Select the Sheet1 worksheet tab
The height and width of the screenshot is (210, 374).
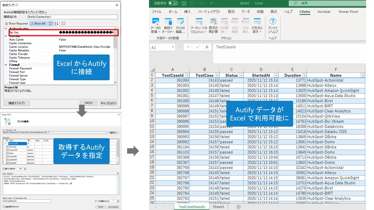click(x=219, y=206)
